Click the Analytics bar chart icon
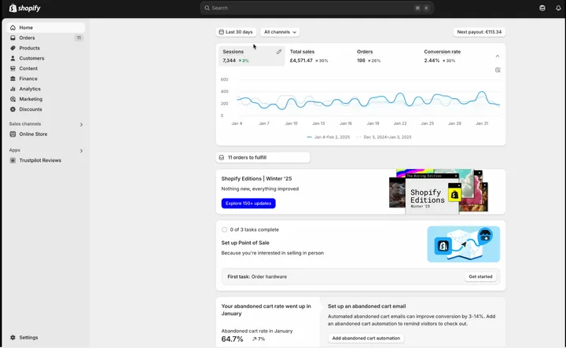566x348 pixels. click(x=13, y=89)
